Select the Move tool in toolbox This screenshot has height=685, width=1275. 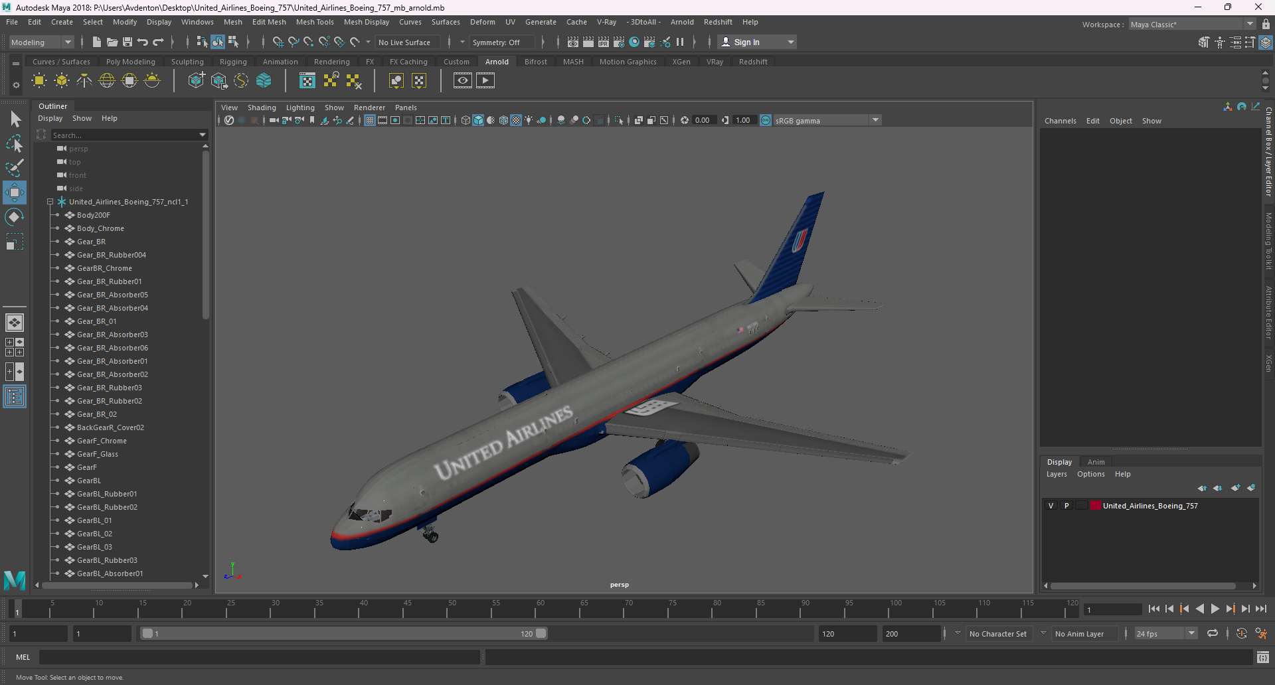click(15, 192)
